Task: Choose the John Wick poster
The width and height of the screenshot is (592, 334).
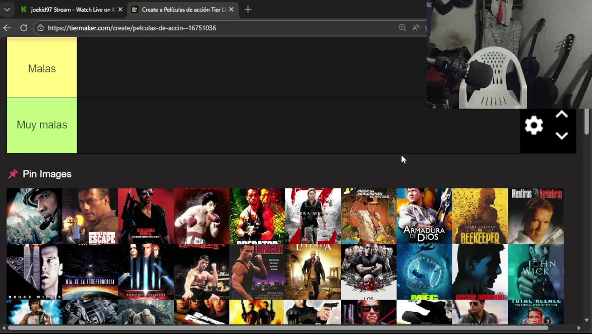Action: tap(536, 272)
